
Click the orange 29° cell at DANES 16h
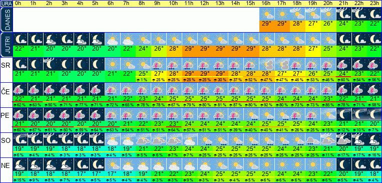tap(267, 26)
